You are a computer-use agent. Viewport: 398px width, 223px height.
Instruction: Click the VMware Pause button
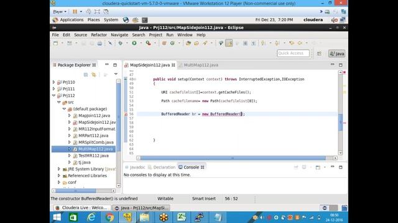tap(75, 12)
